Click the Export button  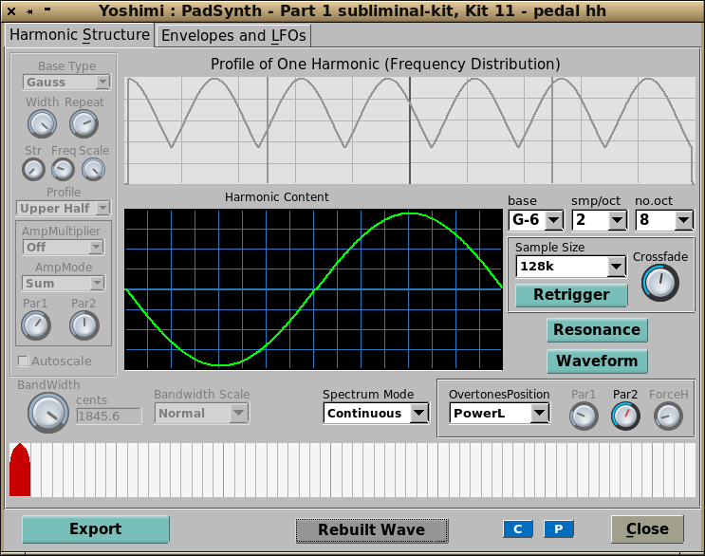95,529
